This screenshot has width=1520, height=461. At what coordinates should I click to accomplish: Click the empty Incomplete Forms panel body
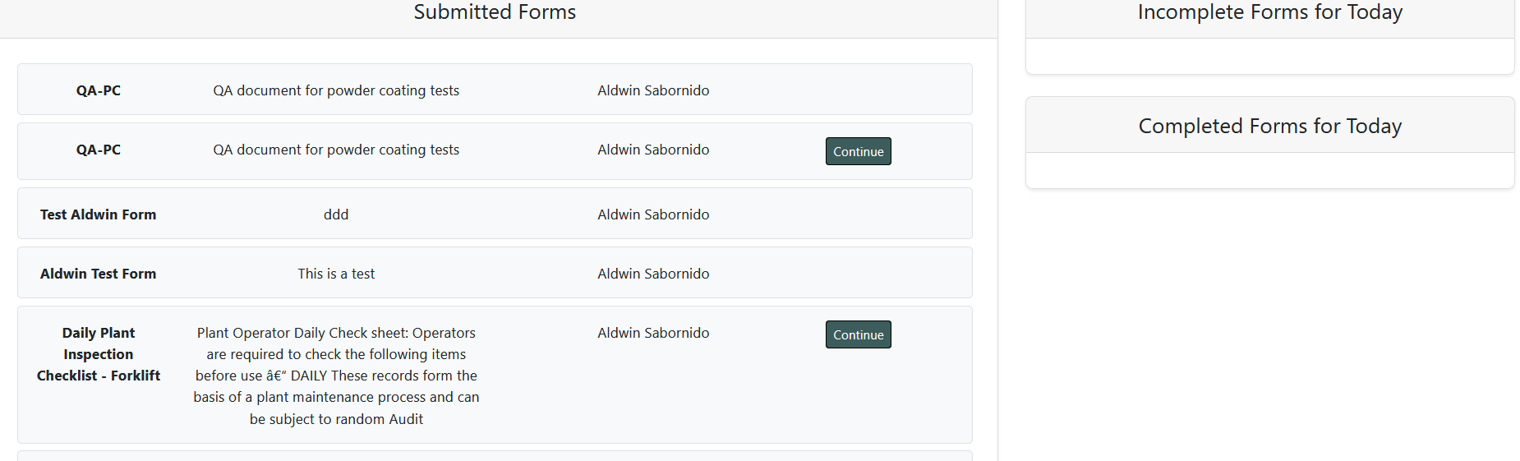[x=1269, y=56]
